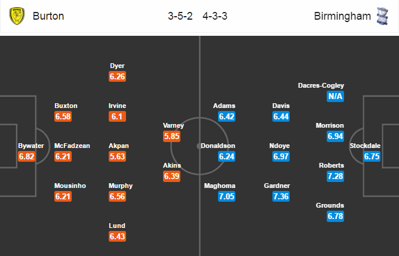Click Bywater's 6.82 goalkeeper rating

[26, 156]
